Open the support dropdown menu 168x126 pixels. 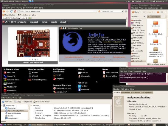(x=35, y=22)
